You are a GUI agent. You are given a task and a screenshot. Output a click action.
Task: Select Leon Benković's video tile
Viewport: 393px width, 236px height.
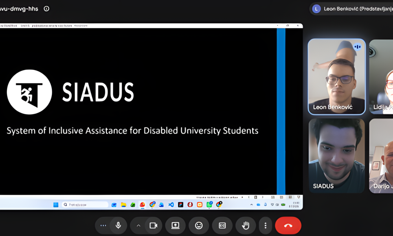(337, 77)
